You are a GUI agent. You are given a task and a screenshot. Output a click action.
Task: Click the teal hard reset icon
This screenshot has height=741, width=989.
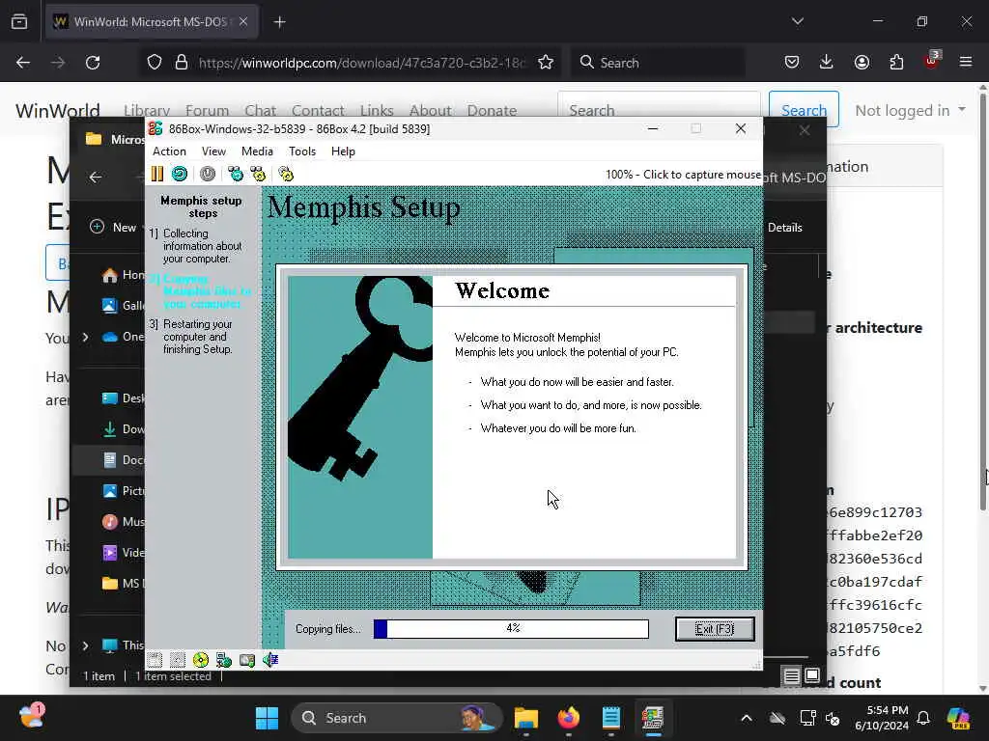tap(180, 174)
